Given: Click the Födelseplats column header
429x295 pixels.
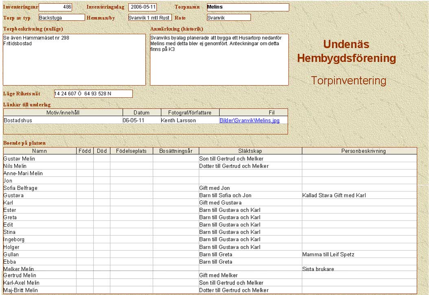Looking at the screenshot, I should 131,151.
